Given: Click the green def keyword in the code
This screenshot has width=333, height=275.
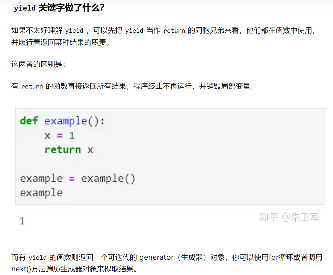Looking at the screenshot, I should [x=29, y=121].
